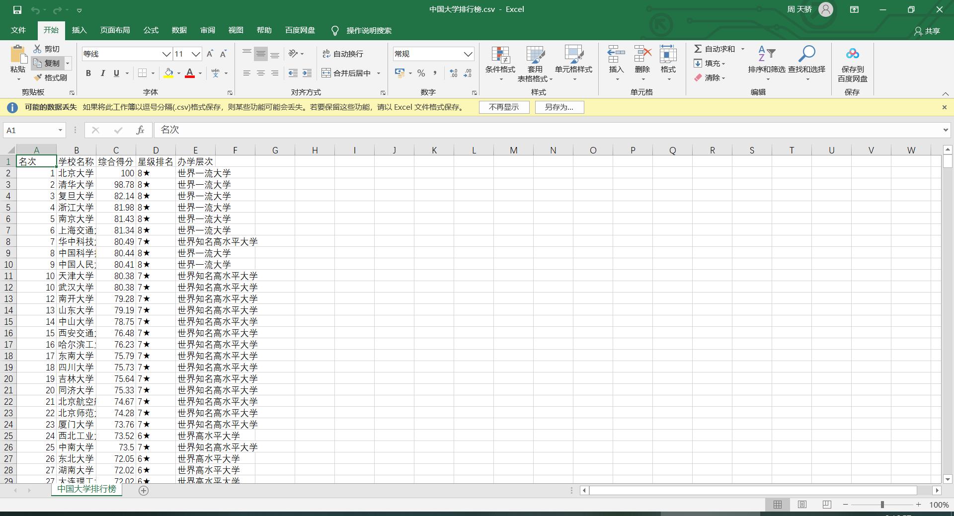This screenshot has height=516, width=954.
Task: Toggle Italic formatting
Action: pos(102,73)
